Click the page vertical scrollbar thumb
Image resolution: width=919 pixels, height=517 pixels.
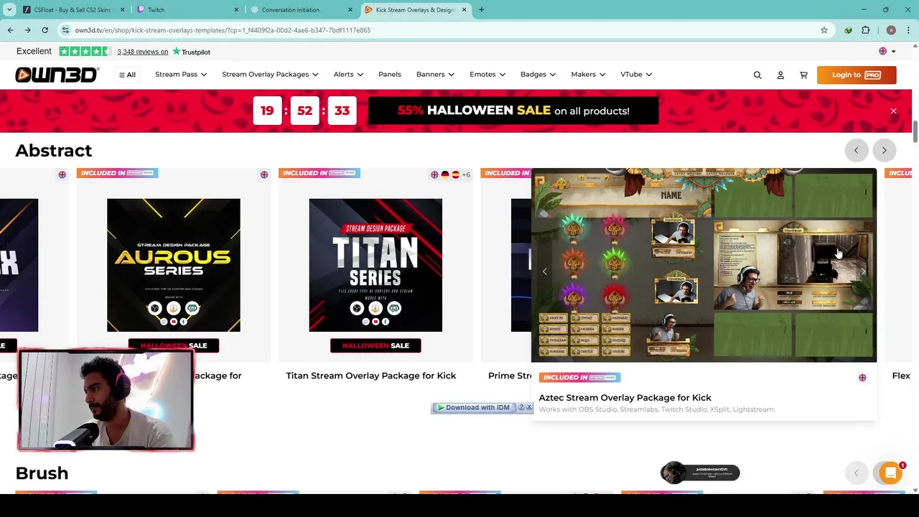[915, 132]
